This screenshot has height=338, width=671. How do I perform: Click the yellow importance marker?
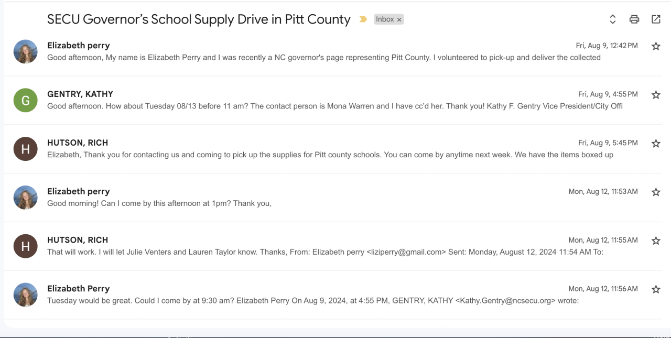click(x=363, y=20)
